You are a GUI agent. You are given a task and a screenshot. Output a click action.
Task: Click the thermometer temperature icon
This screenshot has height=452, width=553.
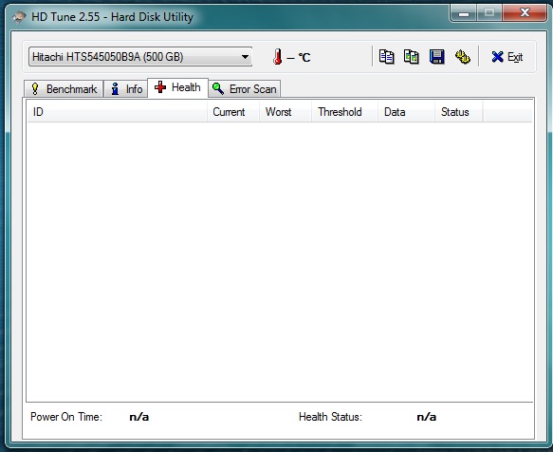pyautogui.click(x=278, y=57)
